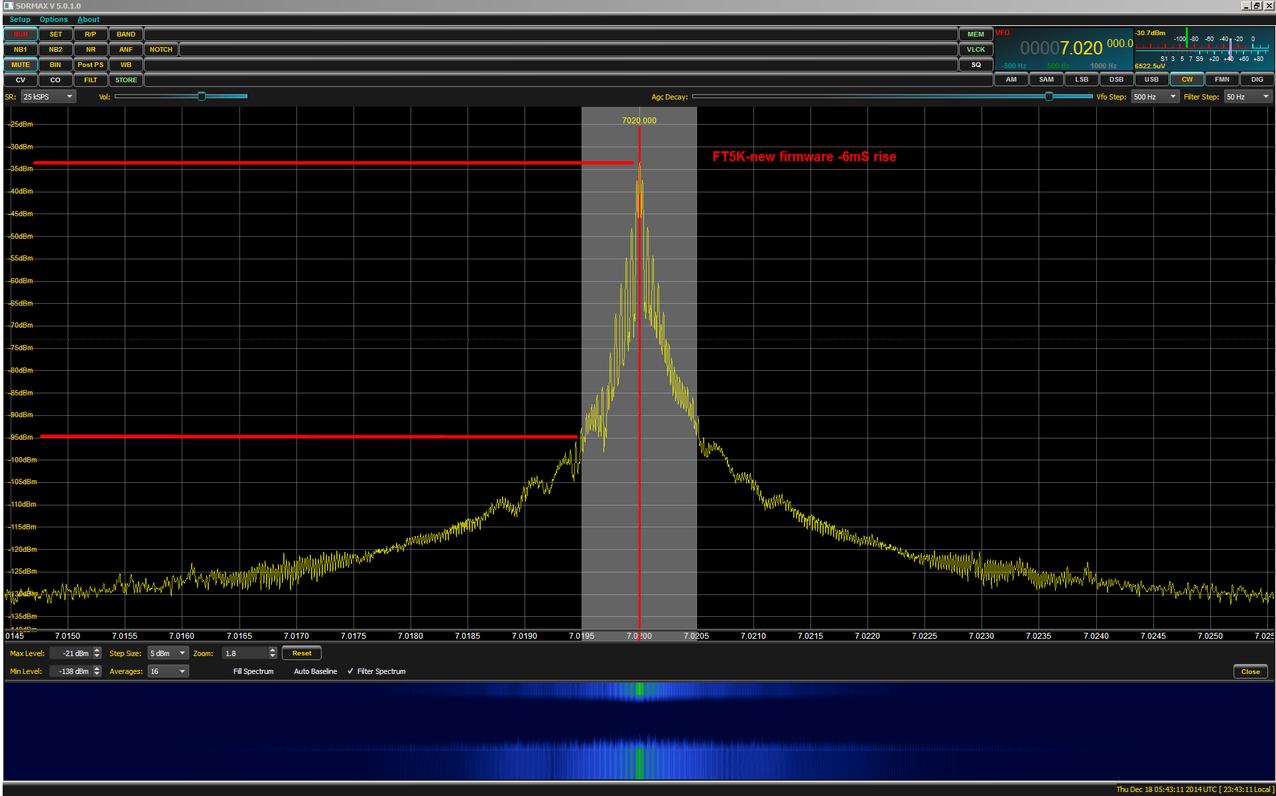The image size is (1276, 796).
Task: Open the SR sample rate dropdown
Action: 49,97
